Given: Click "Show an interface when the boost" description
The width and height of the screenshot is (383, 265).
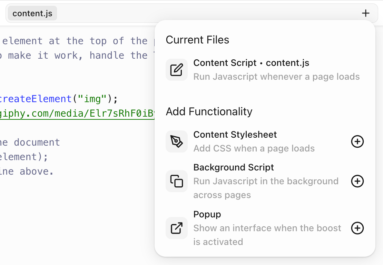Looking at the screenshot, I should pos(267,235).
